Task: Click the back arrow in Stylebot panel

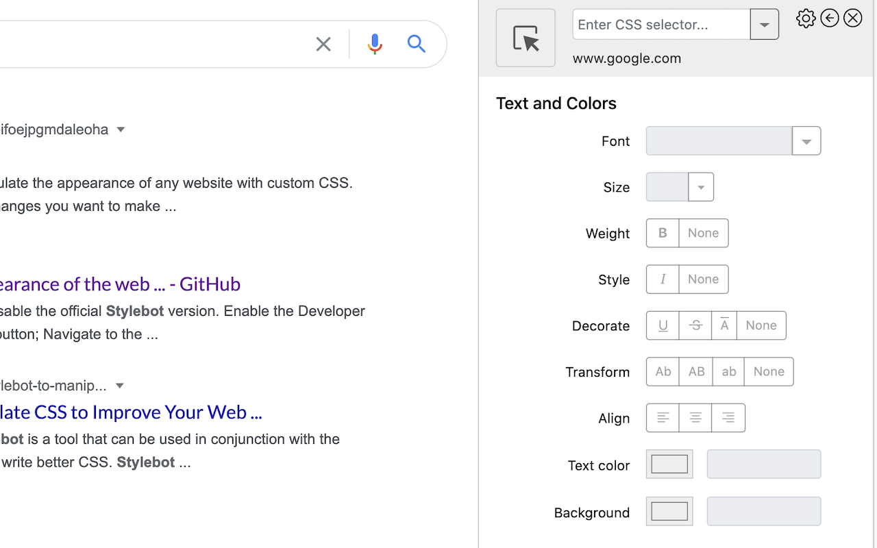Action: click(x=829, y=18)
